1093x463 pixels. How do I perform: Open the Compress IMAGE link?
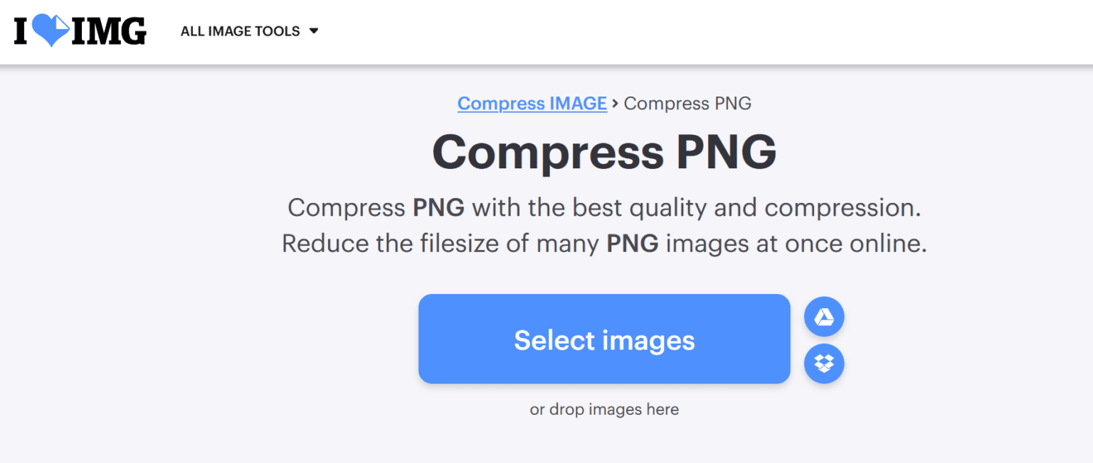click(532, 103)
